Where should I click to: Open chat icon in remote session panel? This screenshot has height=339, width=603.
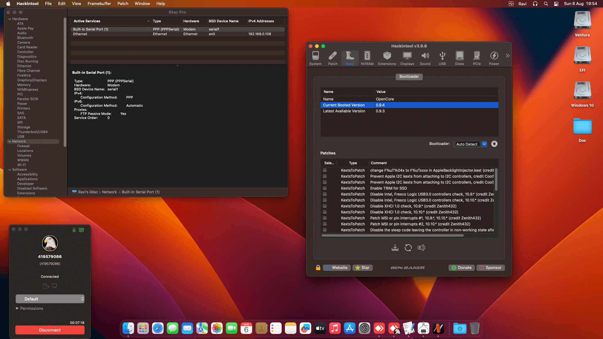54,286
